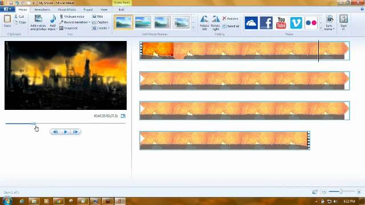Expand AutoMovie themes gallery list
This screenshot has width=365, height=205.
[x=193, y=28]
